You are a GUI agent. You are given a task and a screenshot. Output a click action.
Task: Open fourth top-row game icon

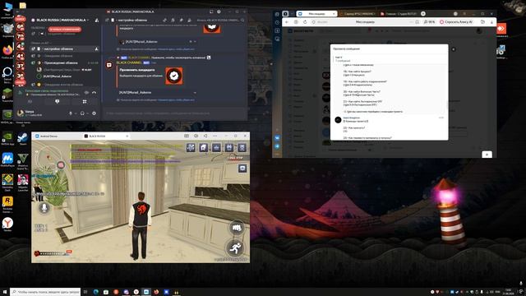pyautogui.click(x=229, y=147)
